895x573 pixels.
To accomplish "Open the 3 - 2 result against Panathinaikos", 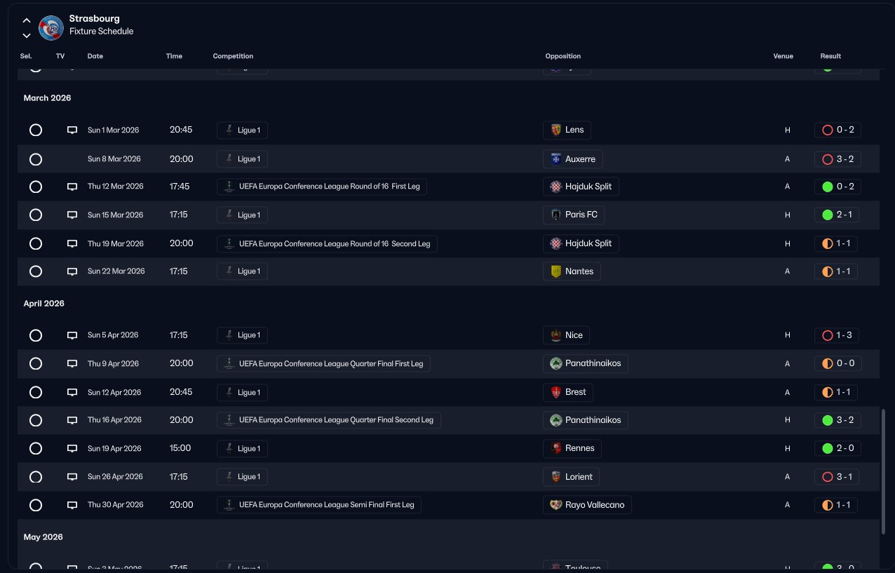I will [x=837, y=420].
